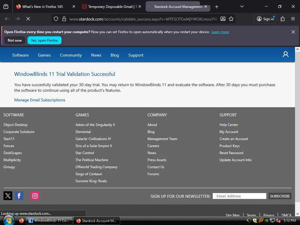This screenshot has width=300, height=225.
Task: Click the SUBSCRIBE button
Action: coord(280,196)
